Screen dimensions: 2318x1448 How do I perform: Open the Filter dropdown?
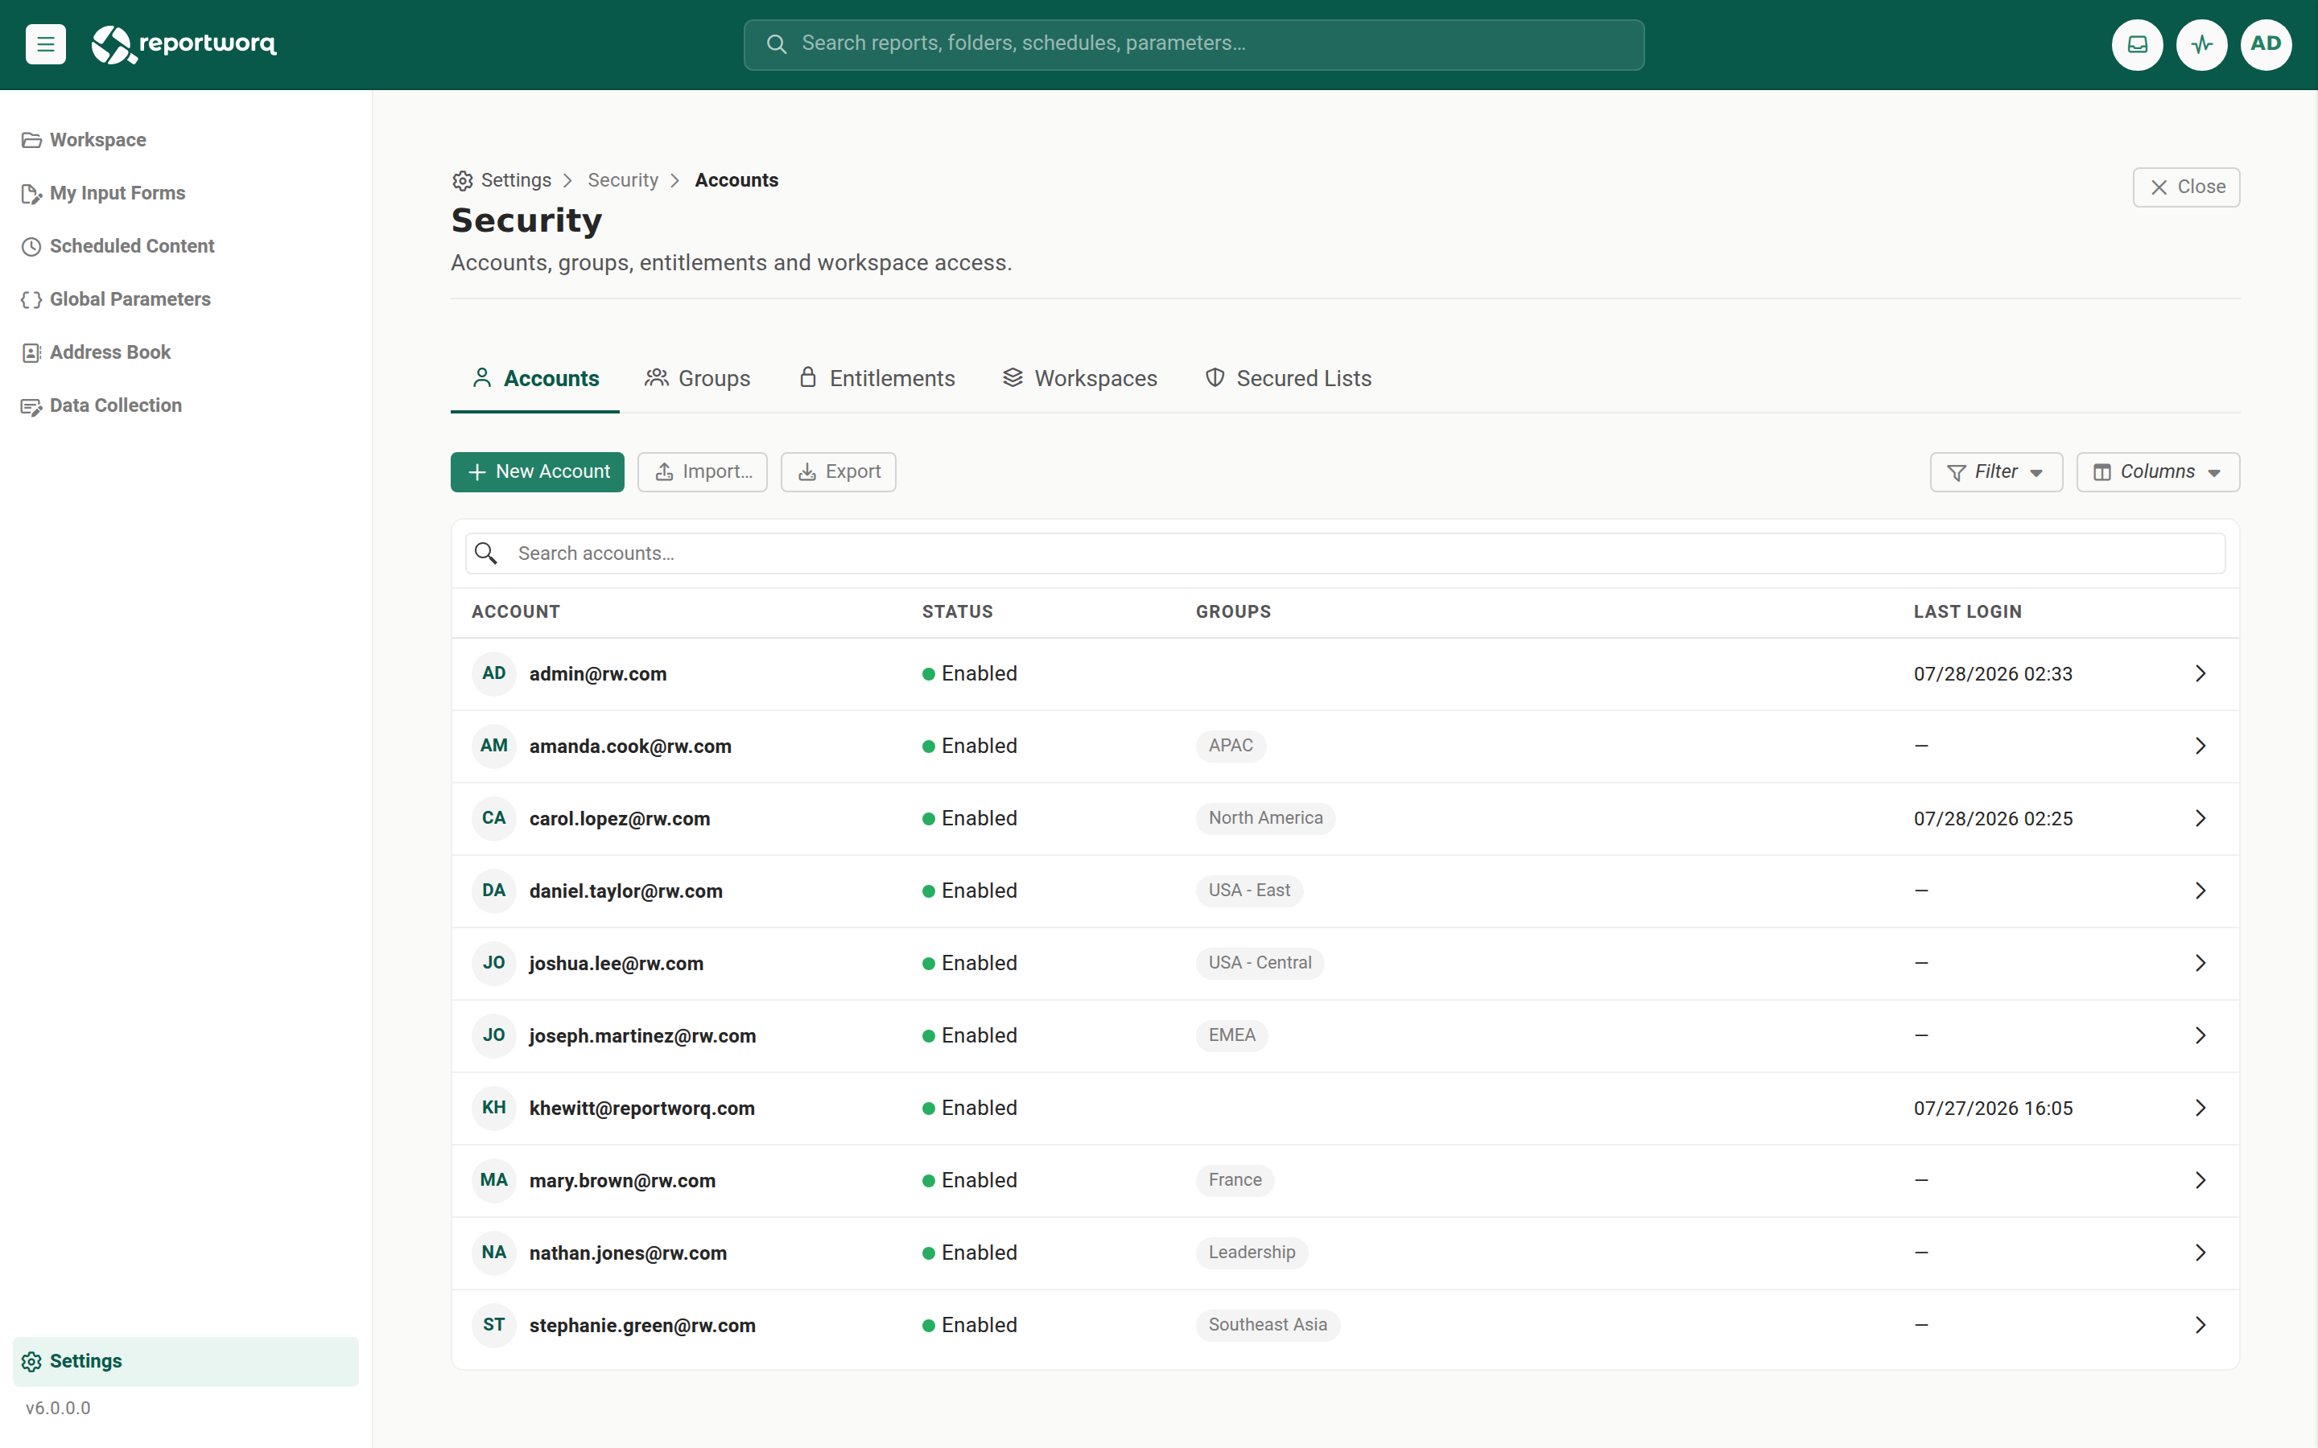pyautogui.click(x=1996, y=472)
